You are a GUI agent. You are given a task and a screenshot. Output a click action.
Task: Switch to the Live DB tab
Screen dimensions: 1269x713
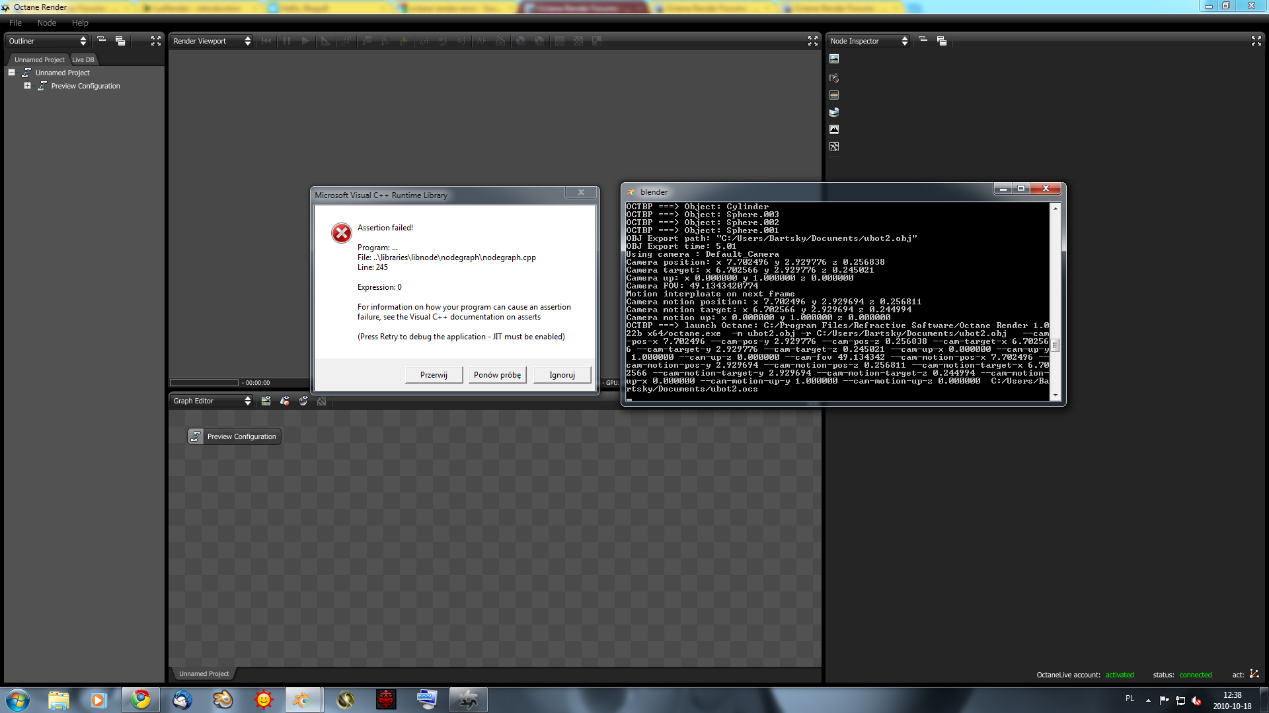point(83,59)
